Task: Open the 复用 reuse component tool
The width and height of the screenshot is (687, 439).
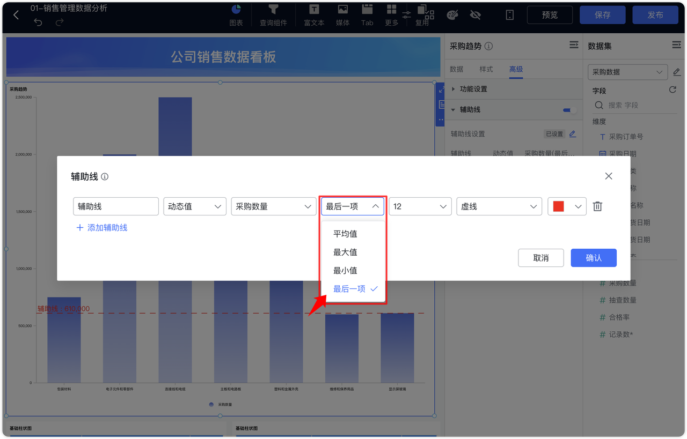Action: (423, 14)
